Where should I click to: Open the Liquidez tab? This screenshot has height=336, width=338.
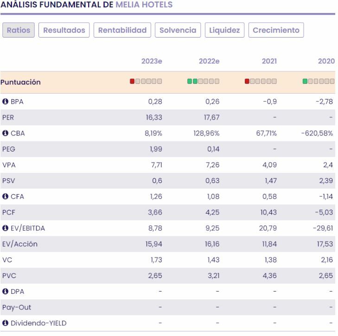point(224,30)
